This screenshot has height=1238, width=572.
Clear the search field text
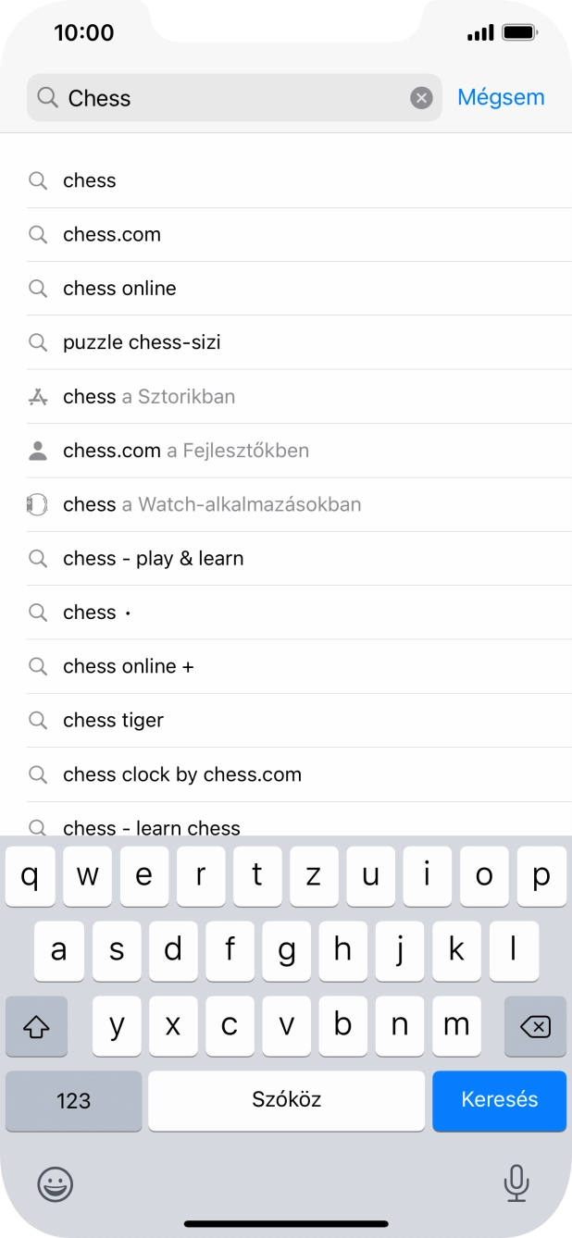[421, 98]
